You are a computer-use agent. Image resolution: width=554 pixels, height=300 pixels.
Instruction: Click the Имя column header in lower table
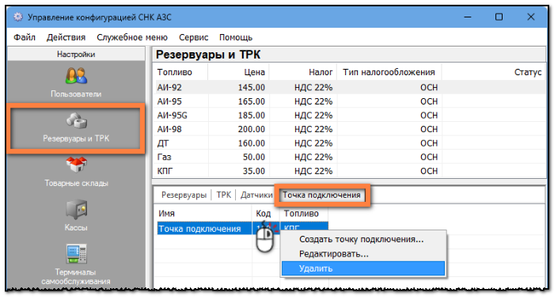pos(203,214)
